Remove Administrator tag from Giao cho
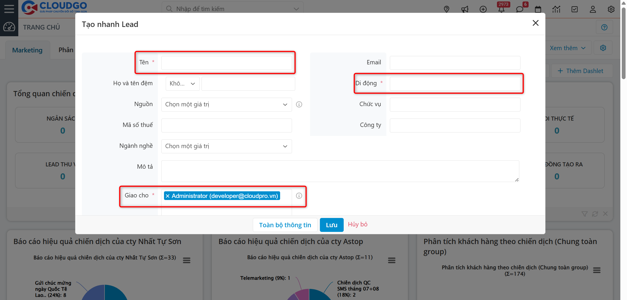627x300 pixels. click(167, 196)
